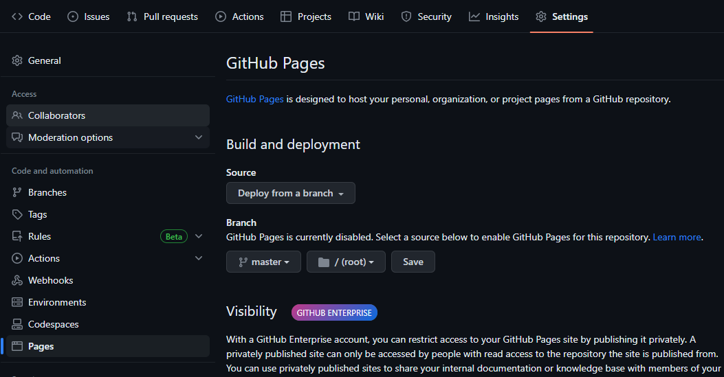The image size is (724, 377).
Task: Open the master branch selector
Action: pyautogui.click(x=263, y=262)
